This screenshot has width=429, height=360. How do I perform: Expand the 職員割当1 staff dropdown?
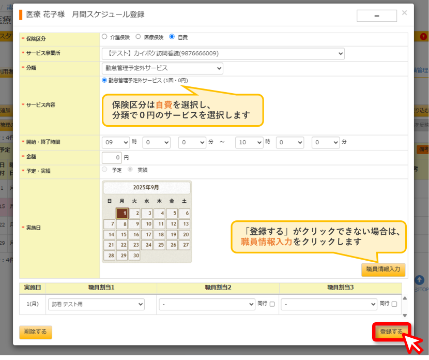click(x=96, y=305)
